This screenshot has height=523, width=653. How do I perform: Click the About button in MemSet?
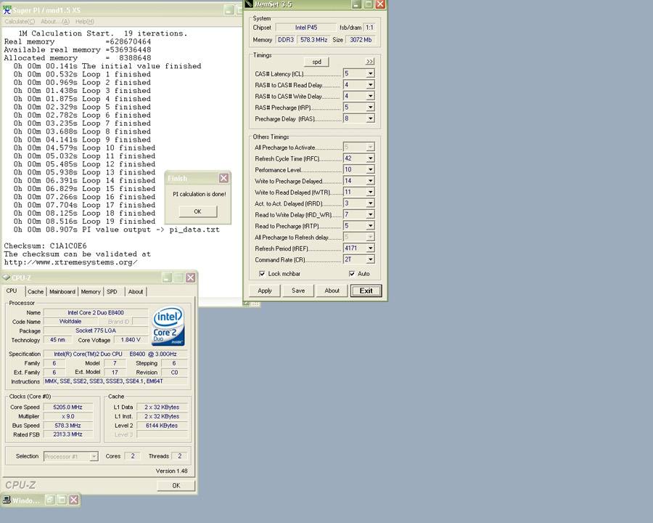[x=332, y=291]
